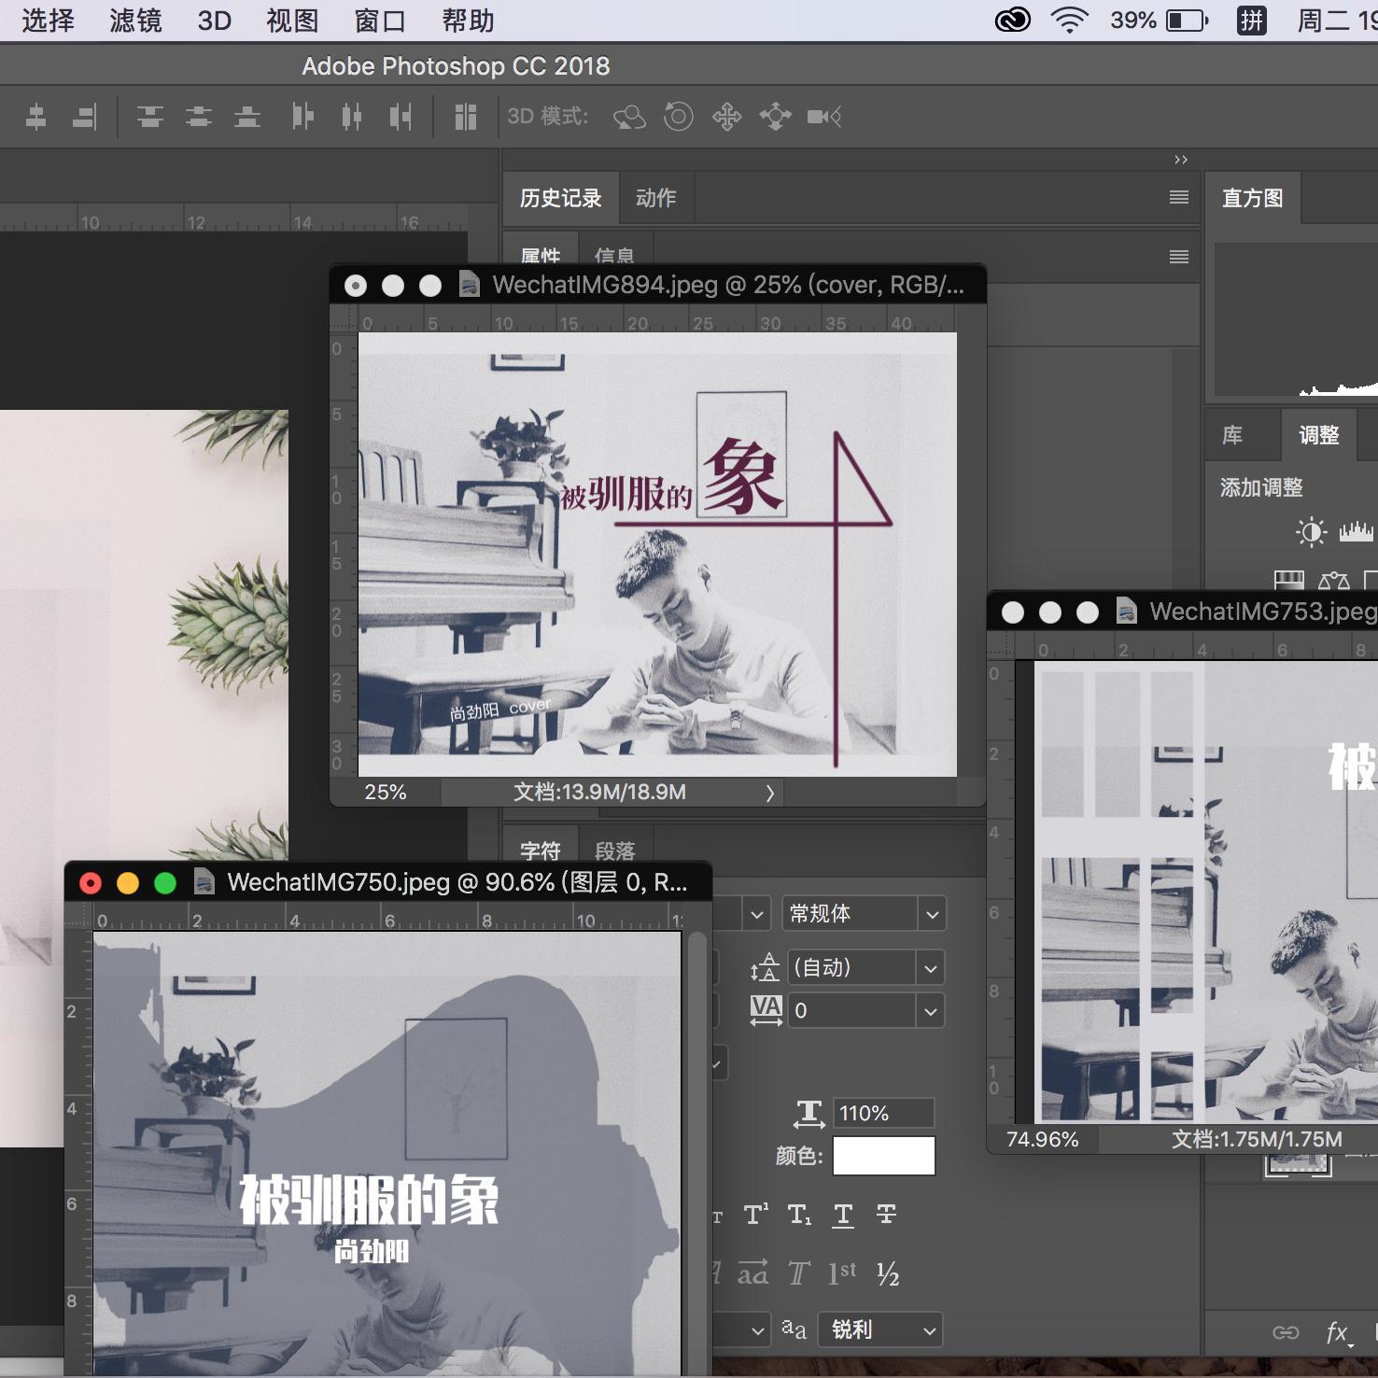1378x1378 pixels.
Task: Click the 颜色 white text color swatch
Action: click(883, 1156)
